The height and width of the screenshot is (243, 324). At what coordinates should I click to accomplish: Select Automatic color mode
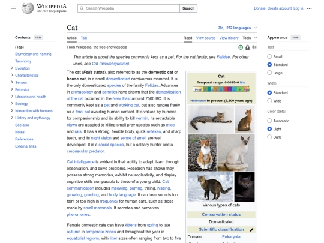pyautogui.click(x=269, y=121)
